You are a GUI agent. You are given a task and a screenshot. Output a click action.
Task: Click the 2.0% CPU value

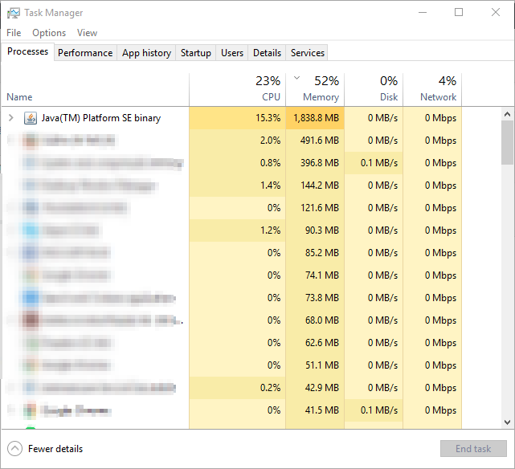[x=270, y=141]
